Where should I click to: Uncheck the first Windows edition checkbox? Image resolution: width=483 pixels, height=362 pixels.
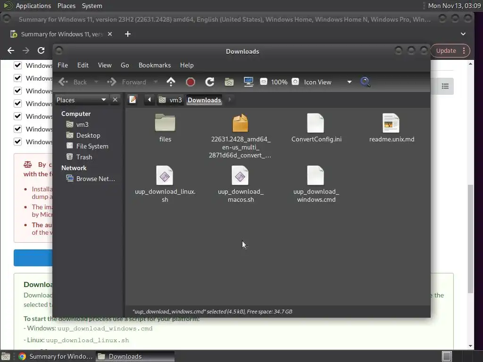pos(18,65)
